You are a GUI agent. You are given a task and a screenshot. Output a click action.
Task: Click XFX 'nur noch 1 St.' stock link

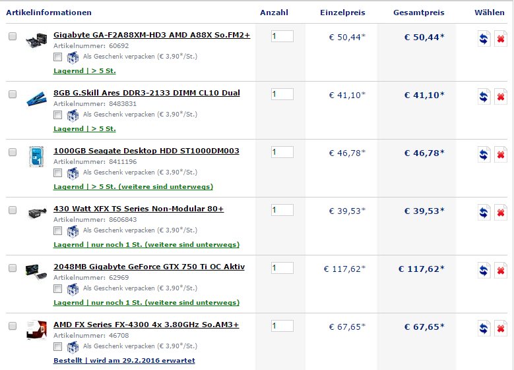(x=146, y=245)
